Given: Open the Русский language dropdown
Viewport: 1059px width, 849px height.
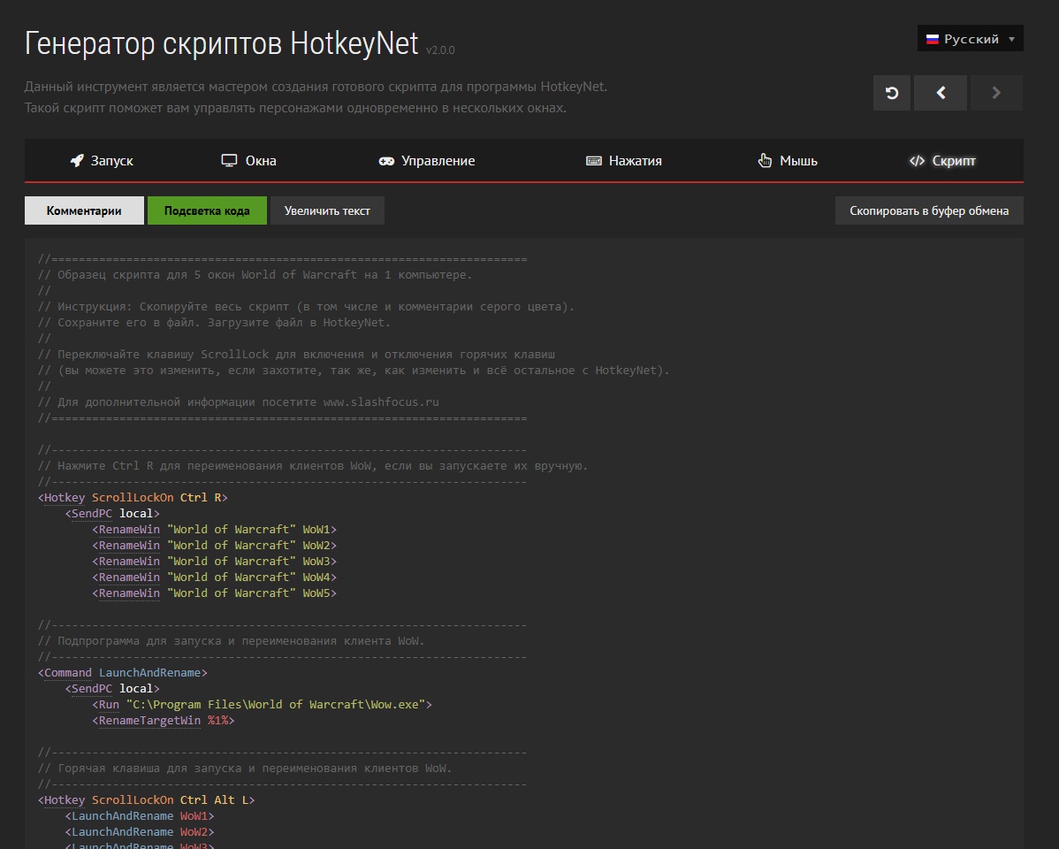Looking at the screenshot, I should [970, 39].
